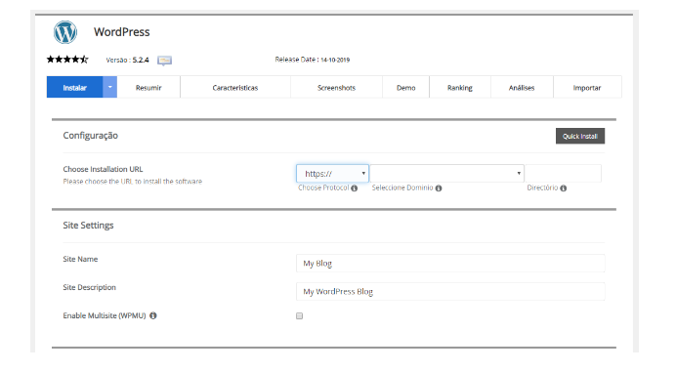The width and height of the screenshot is (676, 373).
Task: Open the domain selection dropdown
Action: 447,174
